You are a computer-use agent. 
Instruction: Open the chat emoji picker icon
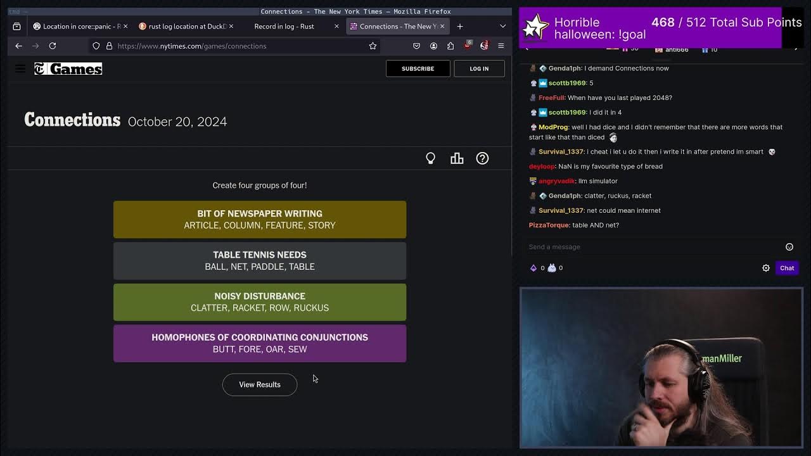(789, 247)
